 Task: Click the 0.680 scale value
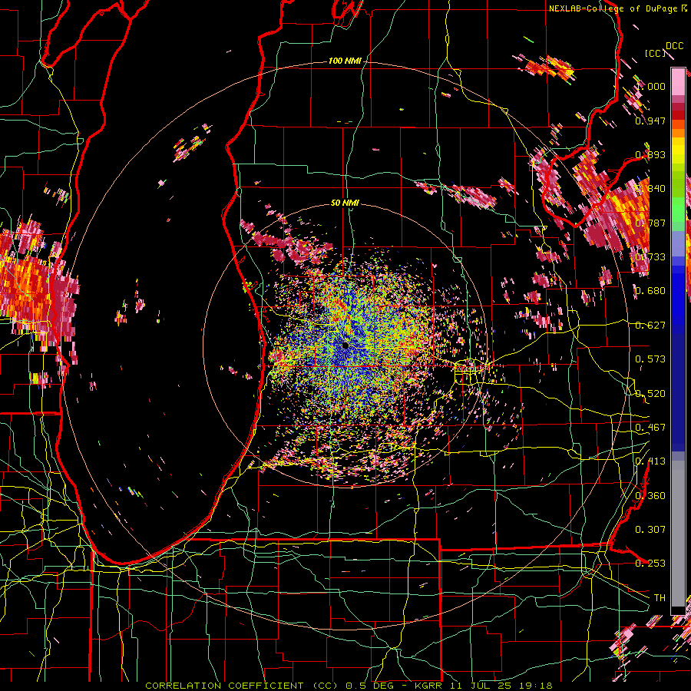tap(650, 291)
